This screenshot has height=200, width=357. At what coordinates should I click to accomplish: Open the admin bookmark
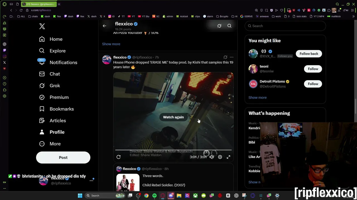168,16
